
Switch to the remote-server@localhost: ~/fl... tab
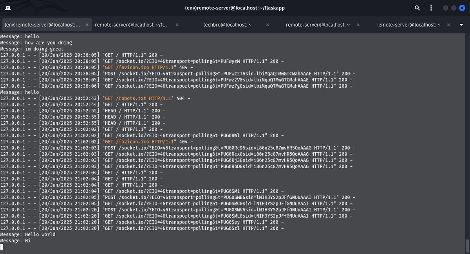coord(132,25)
